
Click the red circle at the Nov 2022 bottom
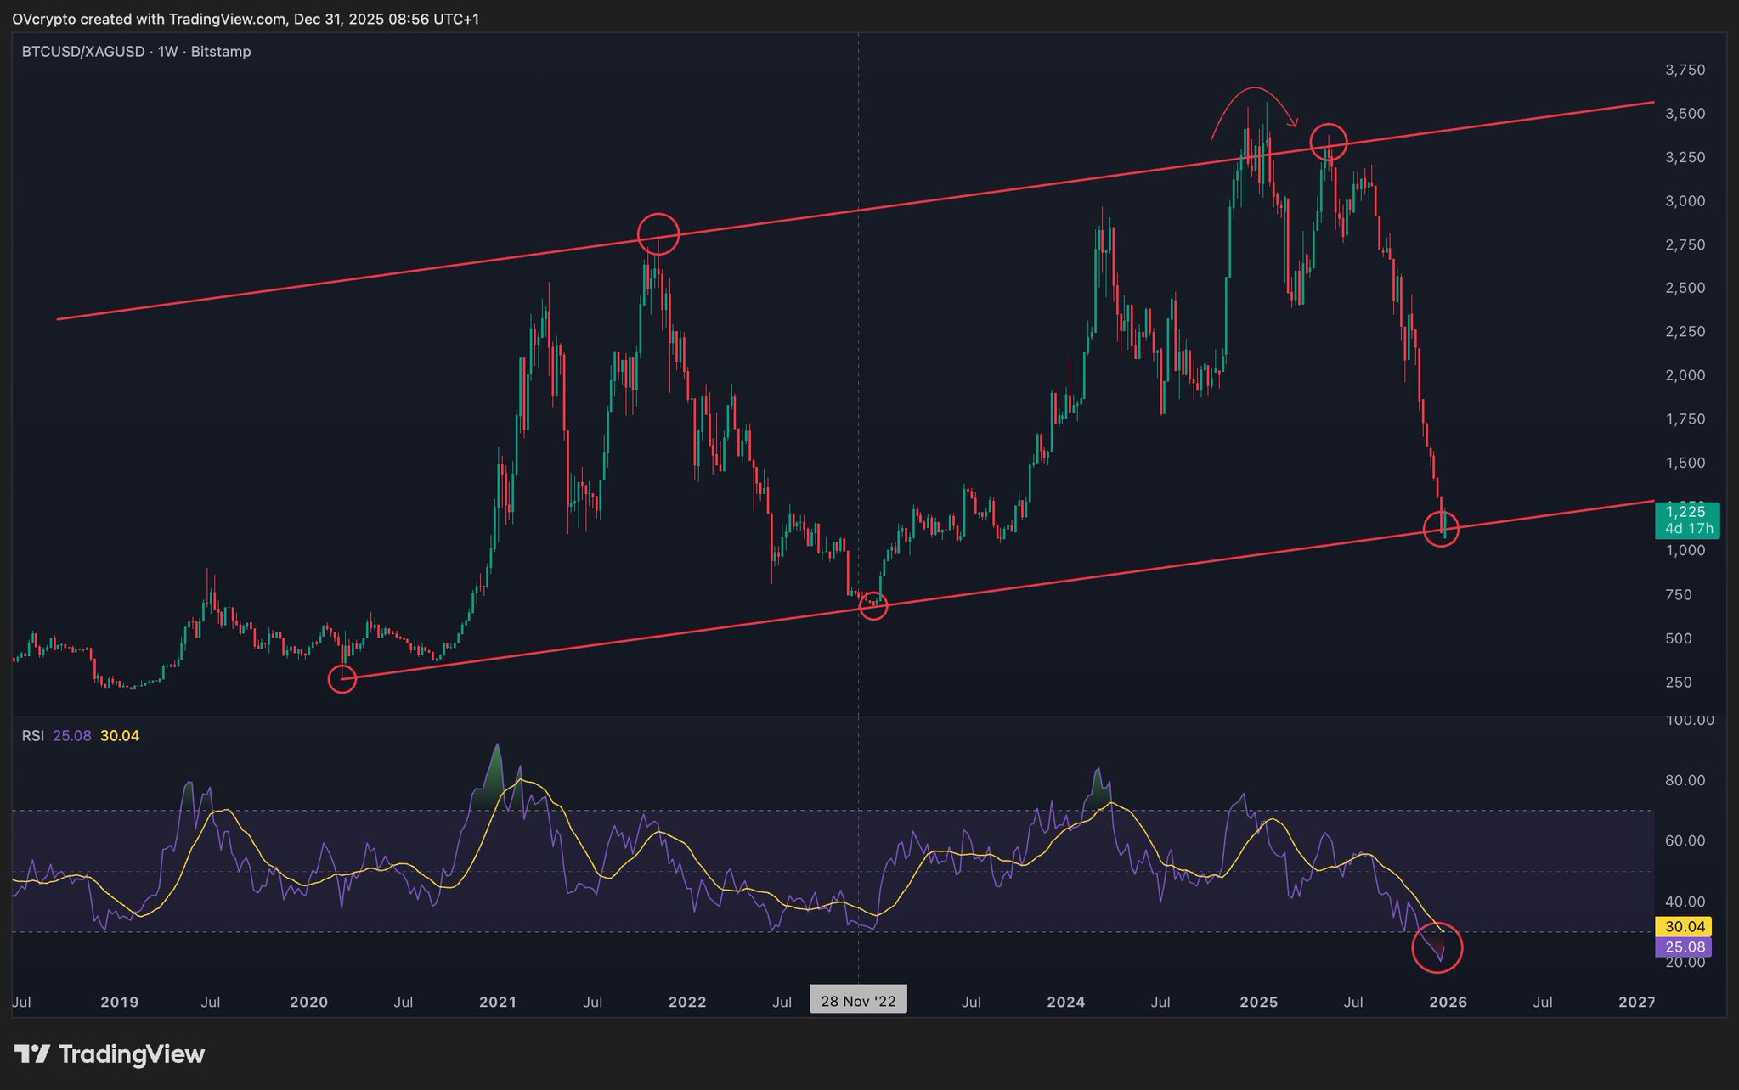[x=873, y=605]
